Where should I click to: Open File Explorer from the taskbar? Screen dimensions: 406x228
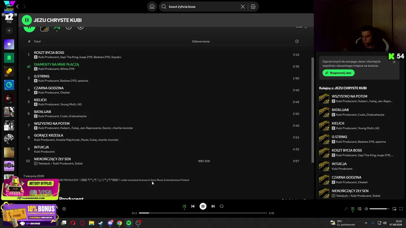click(x=91, y=223)
